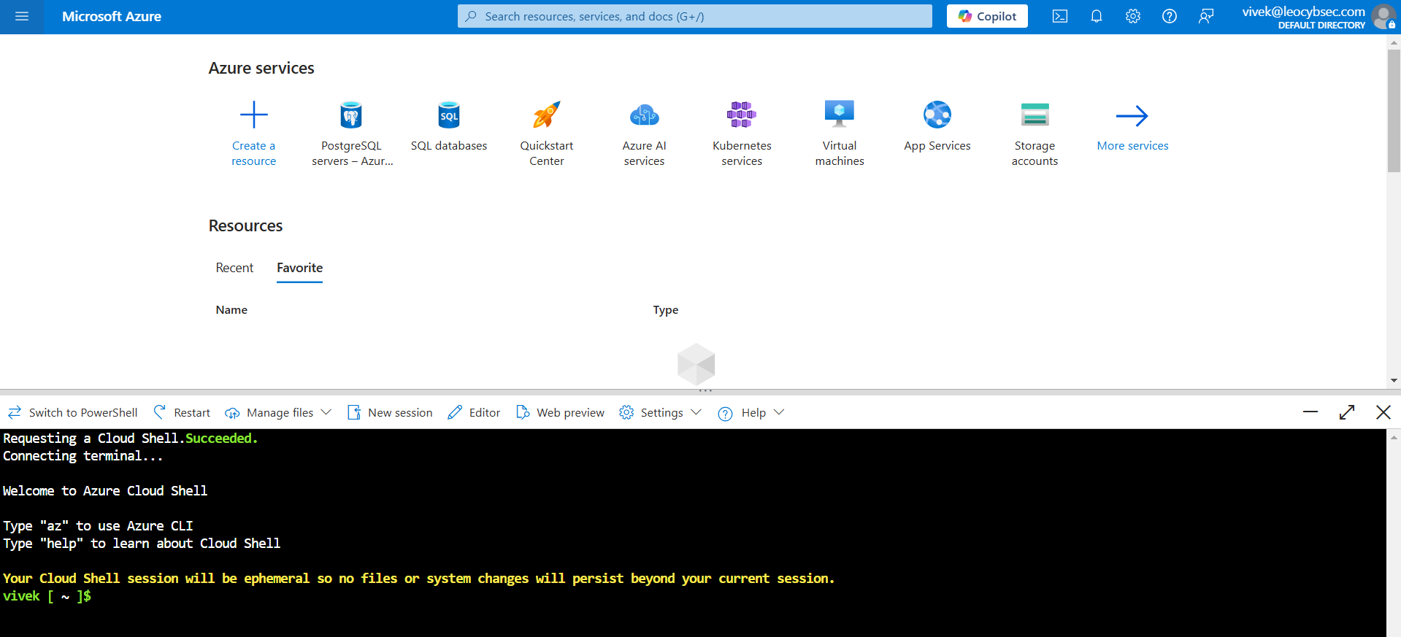Click the Storage accounts label
The height and width of the screenshot is (637, 1401).
click(x=1035, y=153)
